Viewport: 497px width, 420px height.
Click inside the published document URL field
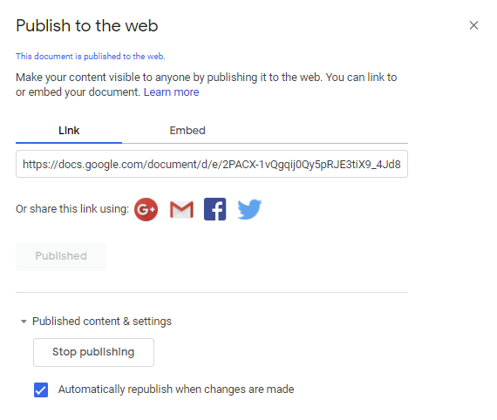tap(212, 164)
